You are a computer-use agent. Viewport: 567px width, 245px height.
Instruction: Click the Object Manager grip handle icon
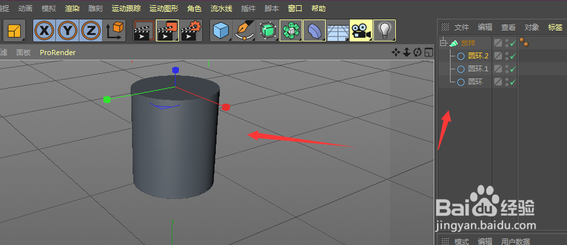tap(445, 27)
